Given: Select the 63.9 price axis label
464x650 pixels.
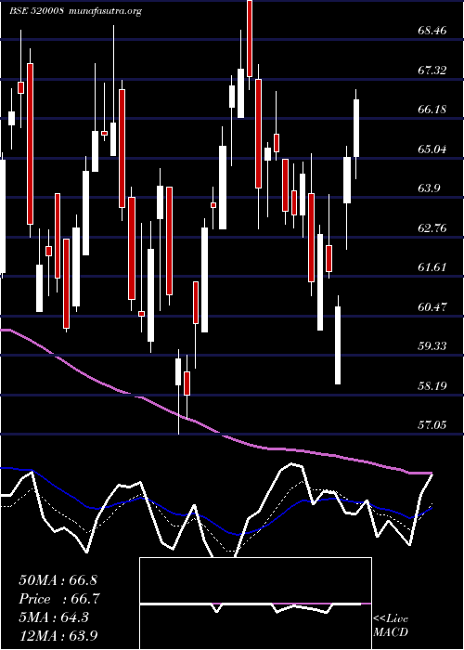Looking at the screenshot, I should [x=429, y=188].
